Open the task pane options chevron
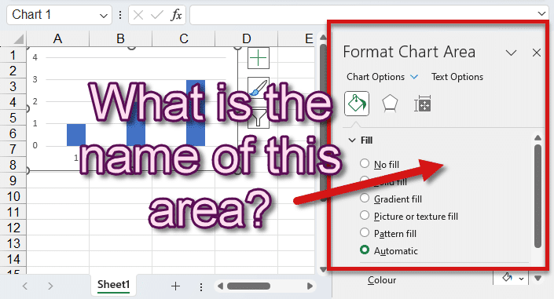Image resolution: width=554 pixels, height=299 pixels. [511, 53]
